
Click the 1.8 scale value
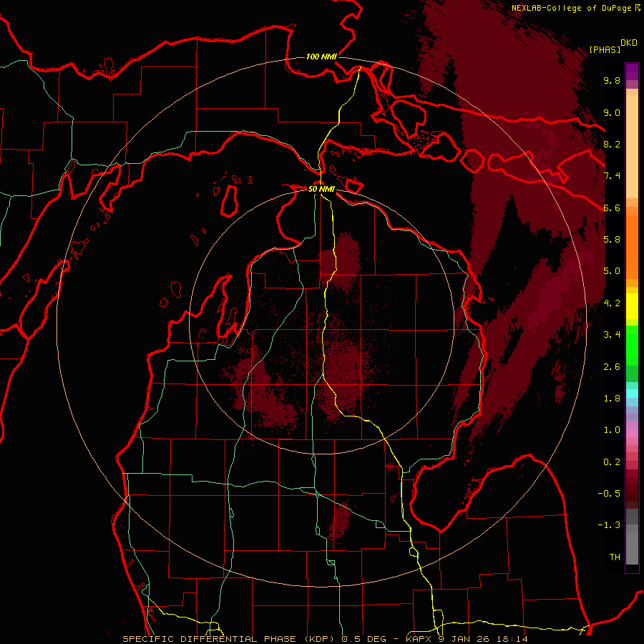(x=612, y=398)
